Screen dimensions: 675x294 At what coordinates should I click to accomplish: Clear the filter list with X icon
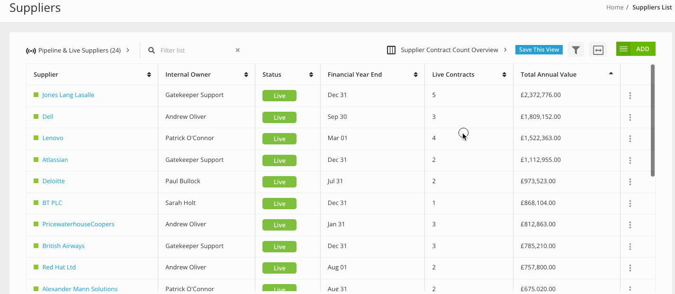pyautogui.click(x=238, y=50)
